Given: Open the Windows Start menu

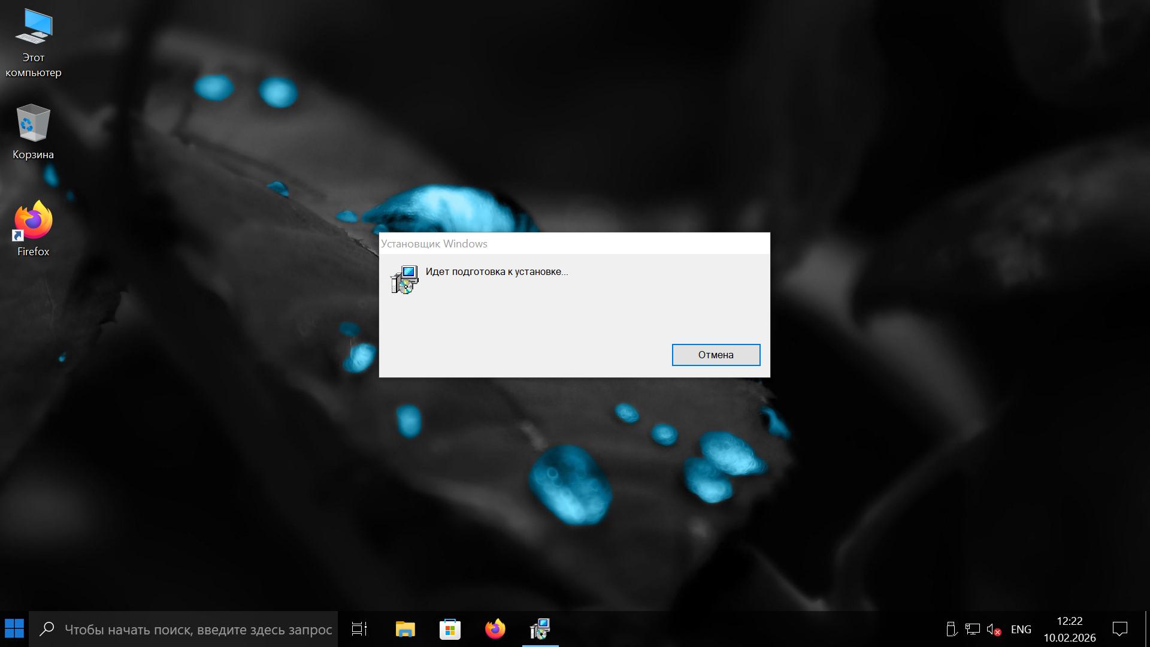Looking at the screenshot, I should pyautogui.click(x=14, y=629).
